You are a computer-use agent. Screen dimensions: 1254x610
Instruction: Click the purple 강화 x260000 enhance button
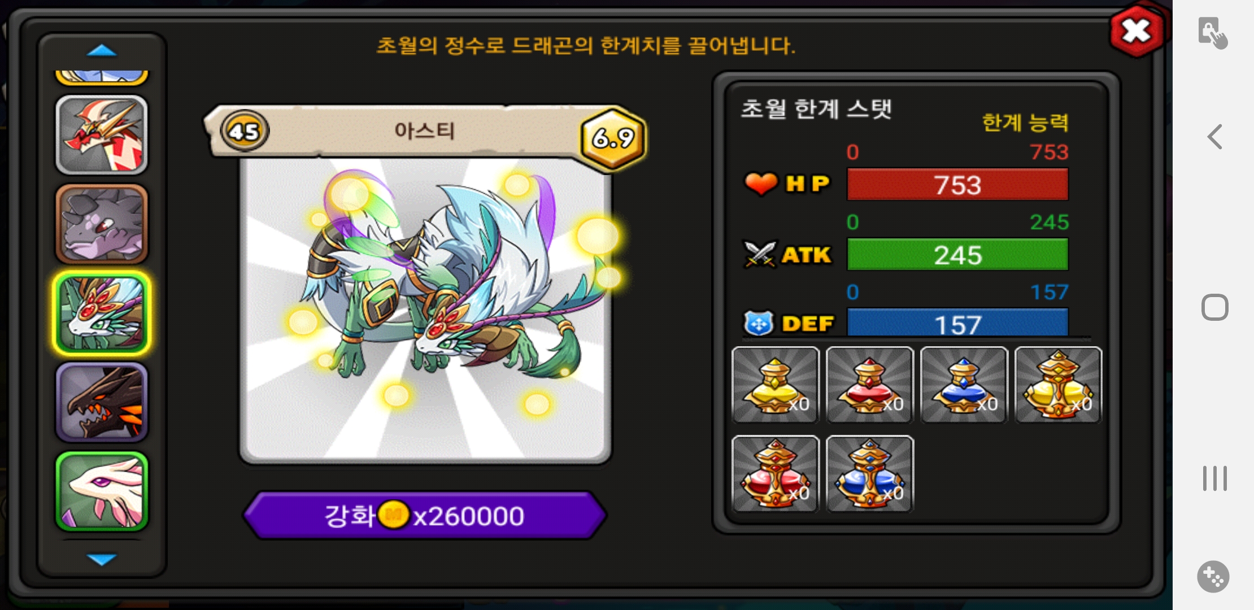click(x=425, y=515)
